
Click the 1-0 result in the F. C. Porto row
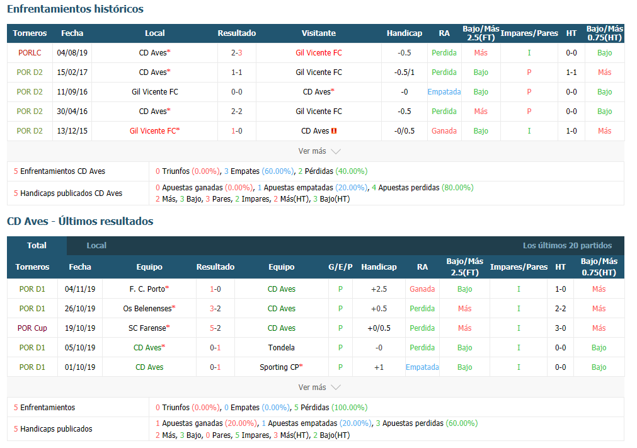click(x=215, y=289)
